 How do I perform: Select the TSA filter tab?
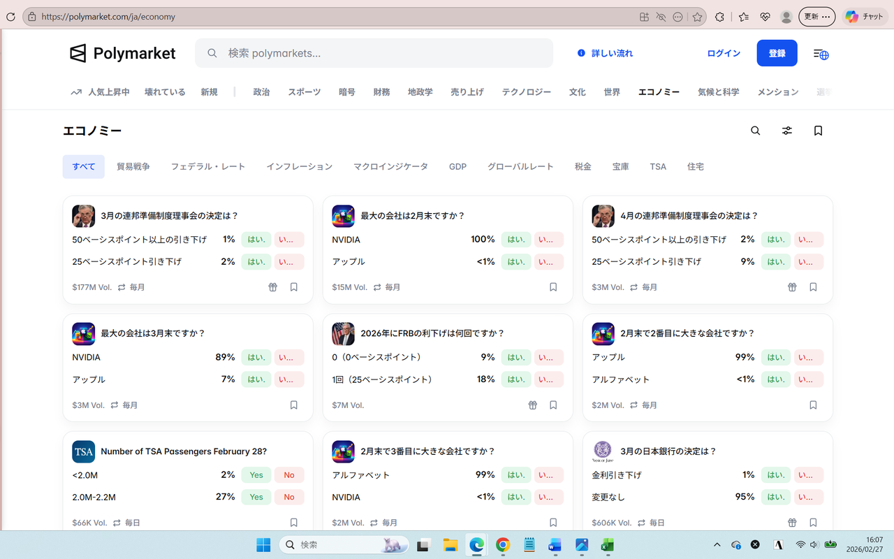click(x=658, y=167)
